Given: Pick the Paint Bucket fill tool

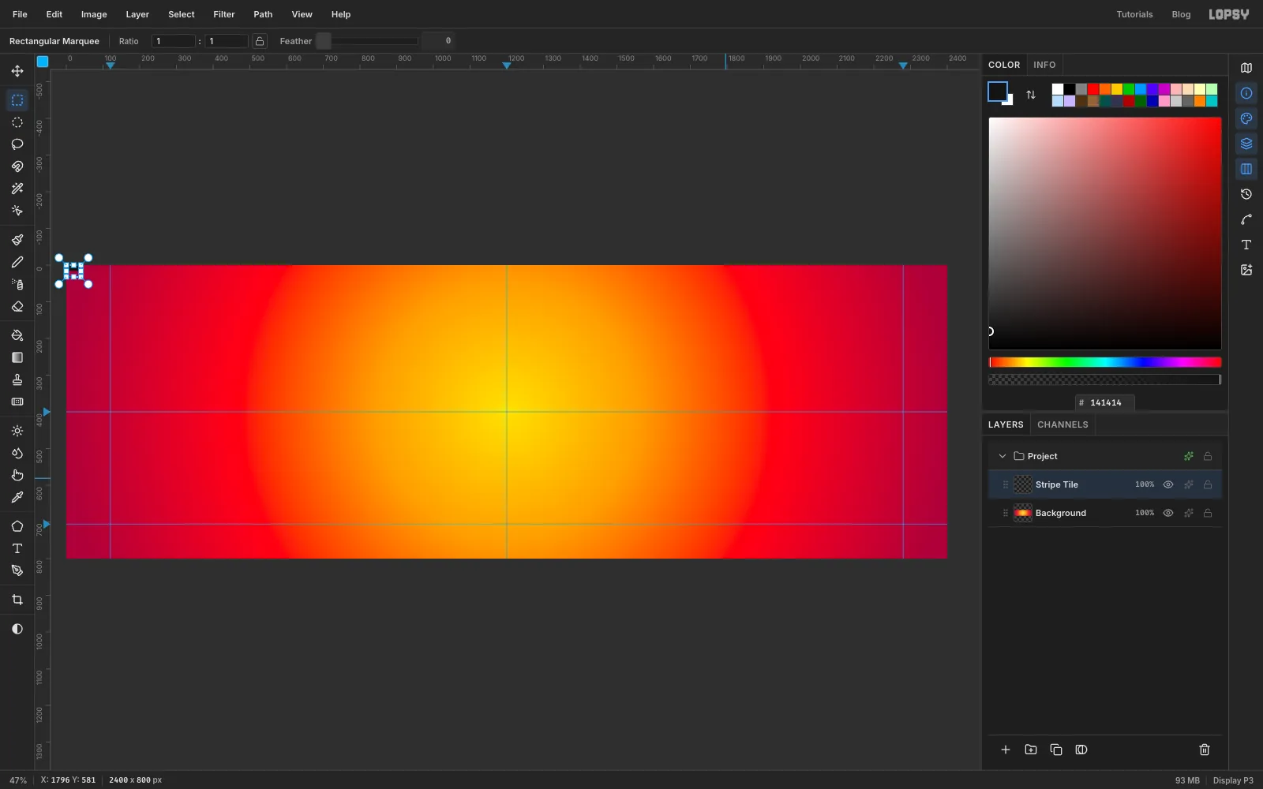Looking at the screenshot, I should point(17,335).
